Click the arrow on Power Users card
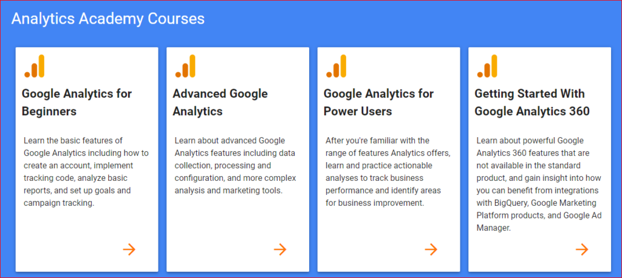 [431, 249]
